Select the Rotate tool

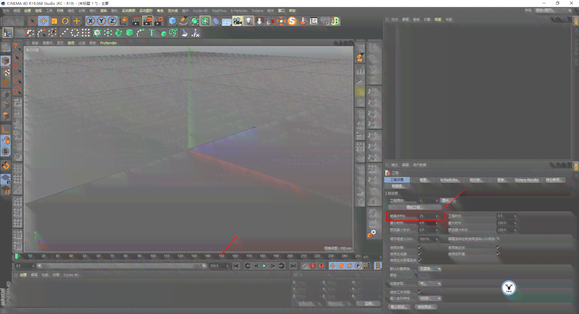(65, 21)
